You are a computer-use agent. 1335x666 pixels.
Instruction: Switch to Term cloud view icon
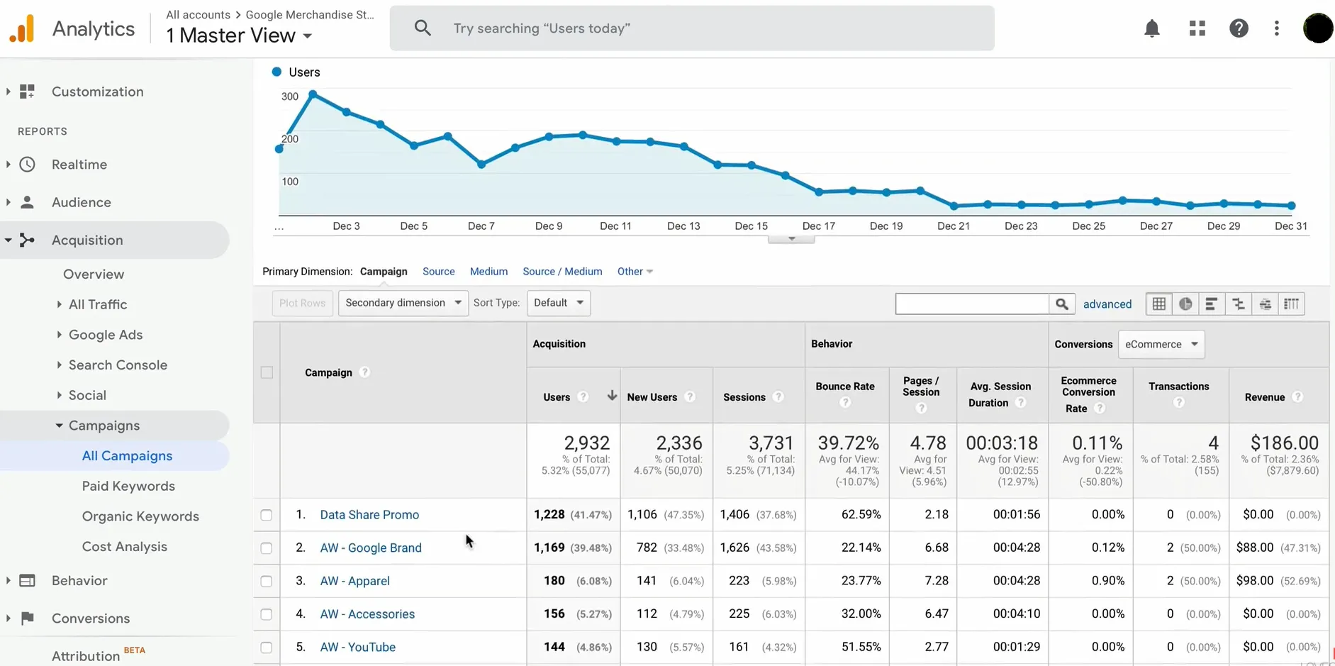coord(1266,304)
